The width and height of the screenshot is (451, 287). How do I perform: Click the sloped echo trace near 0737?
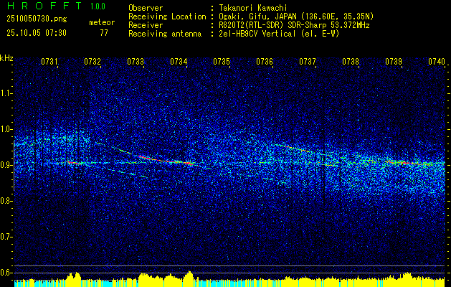coord(299,150)
